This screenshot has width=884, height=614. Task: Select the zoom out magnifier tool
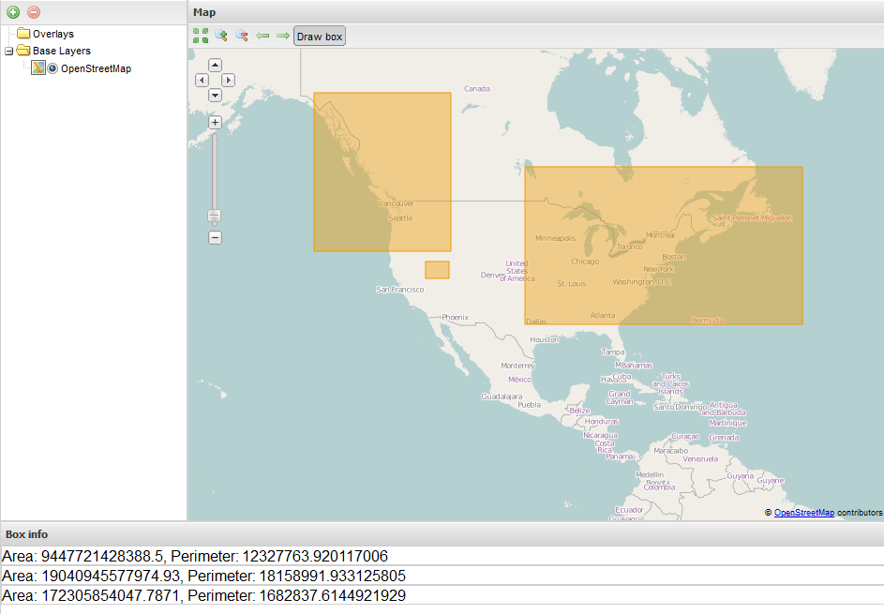pos(241,35)
